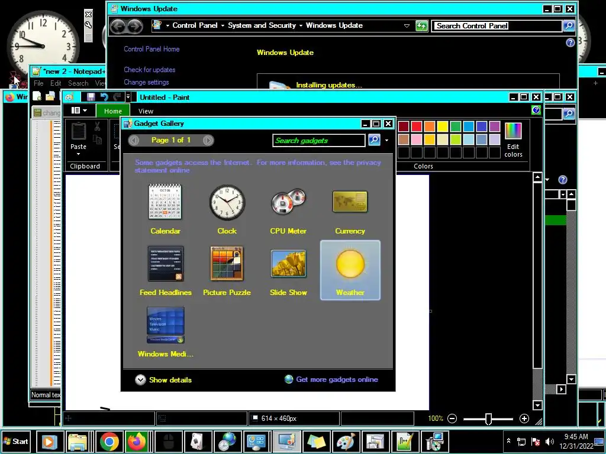
Task: Click Undo arrow in Paint title bar
Action: point(104,97)
